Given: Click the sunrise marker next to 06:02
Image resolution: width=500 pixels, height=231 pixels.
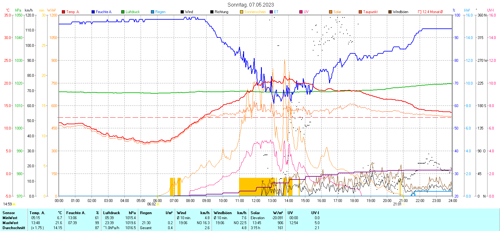Looking at the screenshot, I should pos(158,204).
